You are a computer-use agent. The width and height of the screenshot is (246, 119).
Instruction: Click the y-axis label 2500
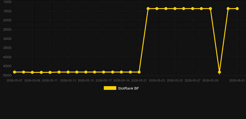[7, 29]
